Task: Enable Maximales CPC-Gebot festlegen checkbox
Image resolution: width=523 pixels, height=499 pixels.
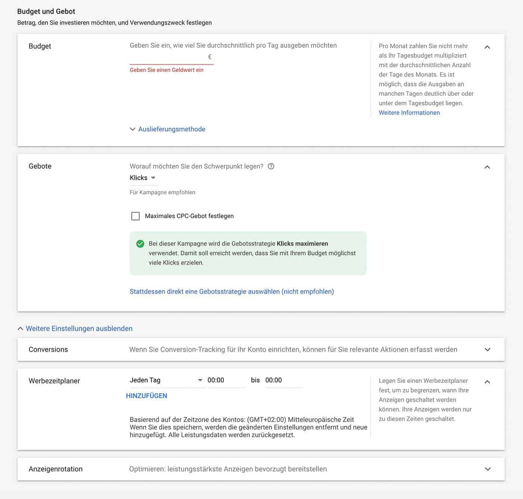Action: (136, 216)
